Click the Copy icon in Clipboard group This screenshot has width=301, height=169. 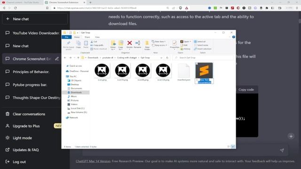click(79, 44)
